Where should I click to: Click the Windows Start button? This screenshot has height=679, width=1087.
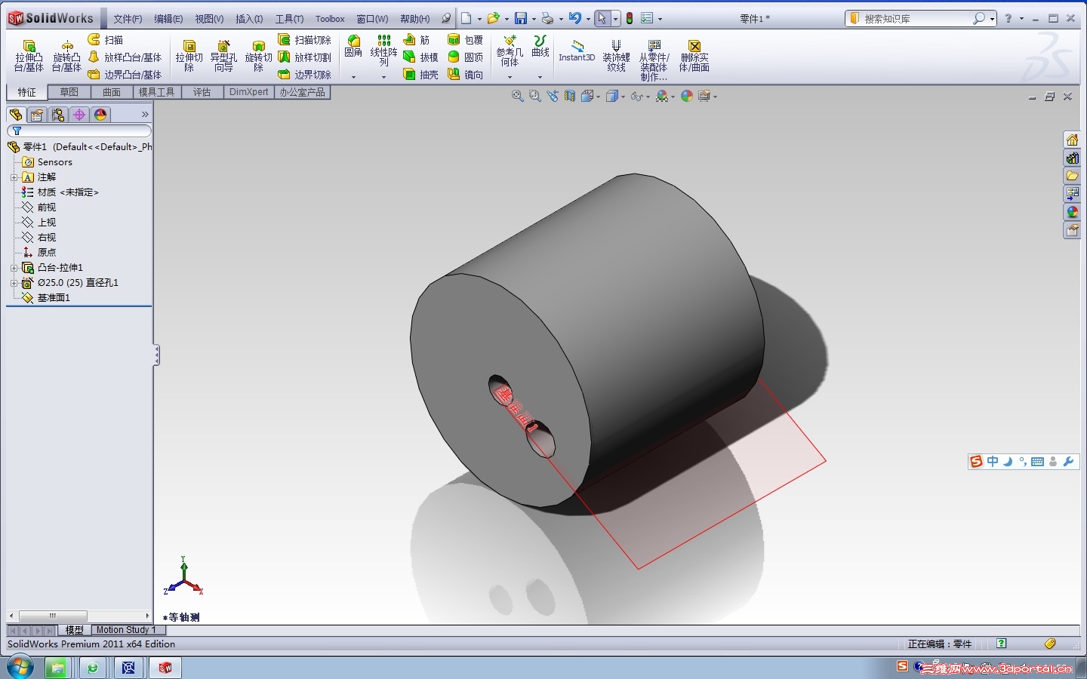(20, 668)
